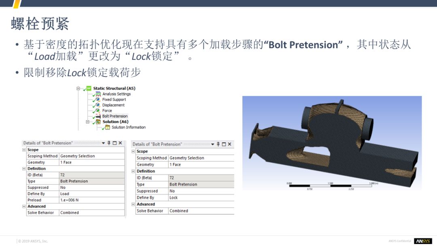This screenshot has width=437, height=246.
Task: Close the left Details of Bolt Pretension panel
Action: tap(120, 143)
